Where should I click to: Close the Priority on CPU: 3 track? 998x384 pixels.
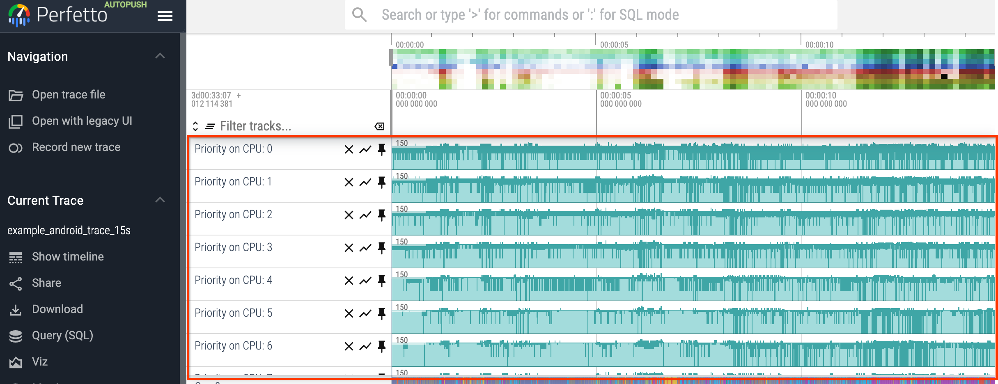pos(349,248)
